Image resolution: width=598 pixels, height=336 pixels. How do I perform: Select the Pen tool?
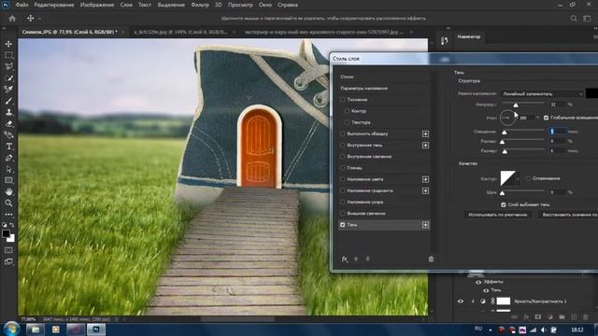pyautogui.click(x=8, y=158)
